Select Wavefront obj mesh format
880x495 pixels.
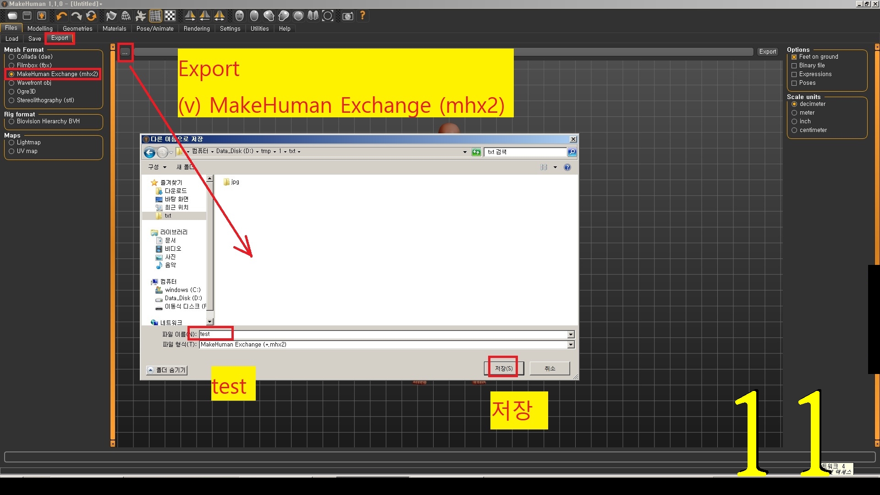coord(30,83)
